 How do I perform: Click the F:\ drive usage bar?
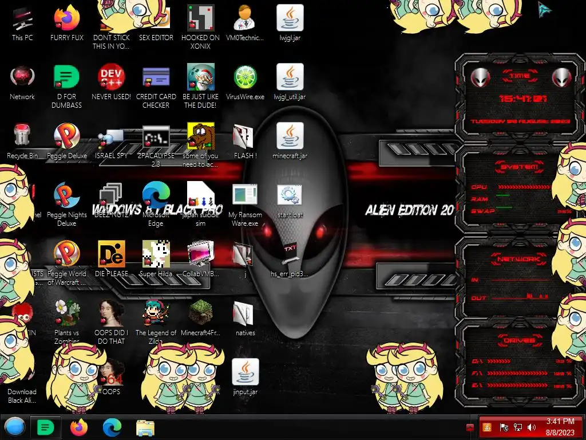tap(517, 373)
